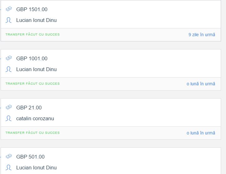Click "o lună în urmă" on the GBP 1001.00 transfer

[x=201, y=84]
